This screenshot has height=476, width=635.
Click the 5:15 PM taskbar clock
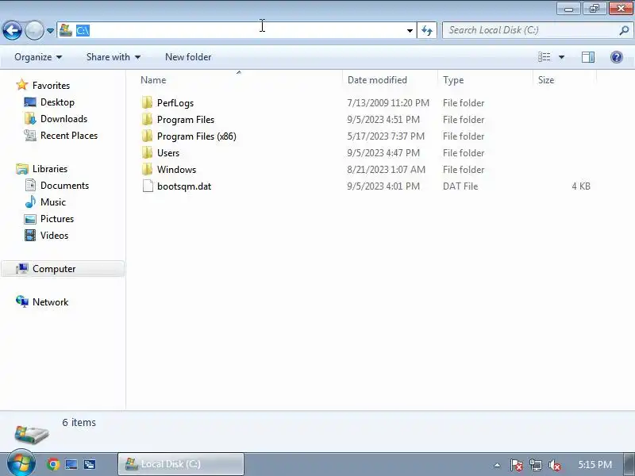click(595, 464)
